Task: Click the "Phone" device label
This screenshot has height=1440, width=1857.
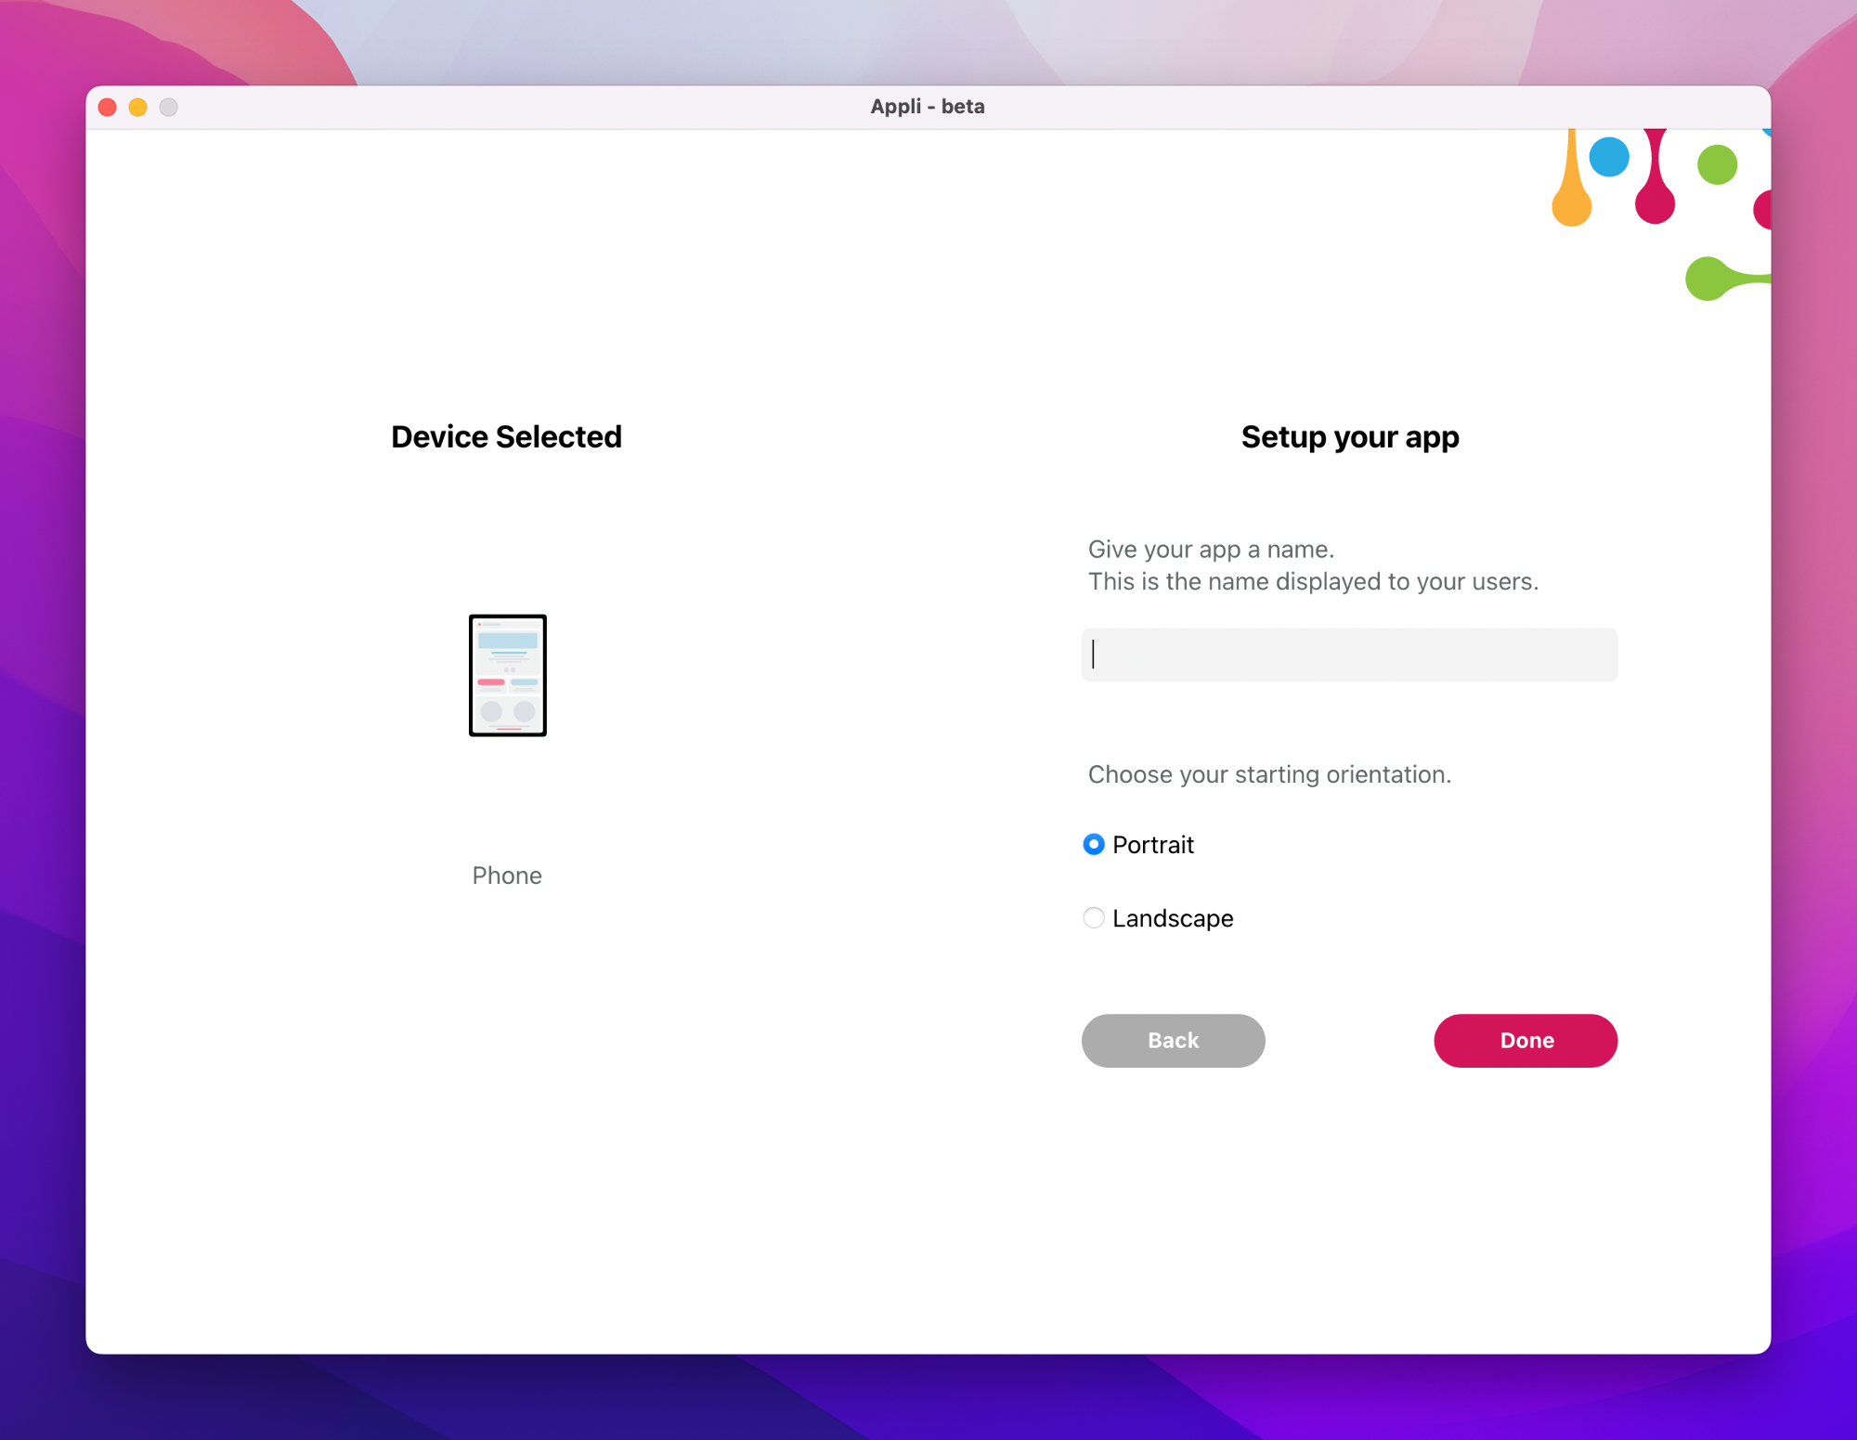Action: click(x=507, y=876)
